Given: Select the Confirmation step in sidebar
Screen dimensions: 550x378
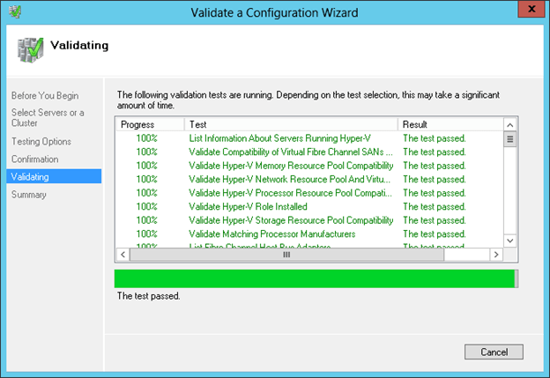Looking at the screenshot, I should [x=35, y=159].
